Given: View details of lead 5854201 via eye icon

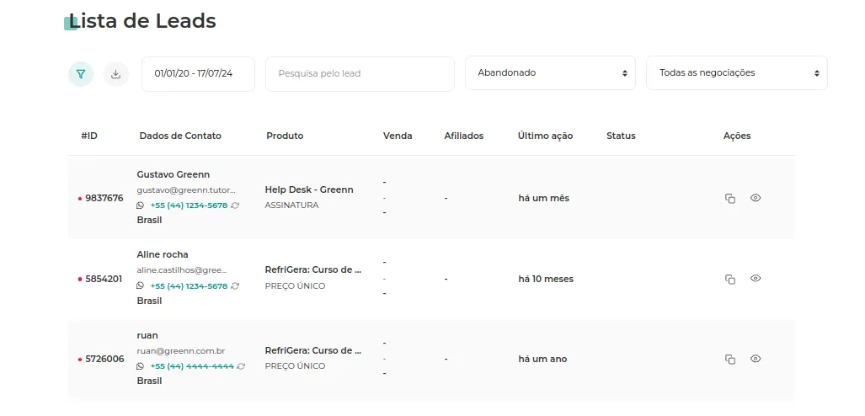Looking at the screenshot, I should pyautogui.click(x=756, y=278).
